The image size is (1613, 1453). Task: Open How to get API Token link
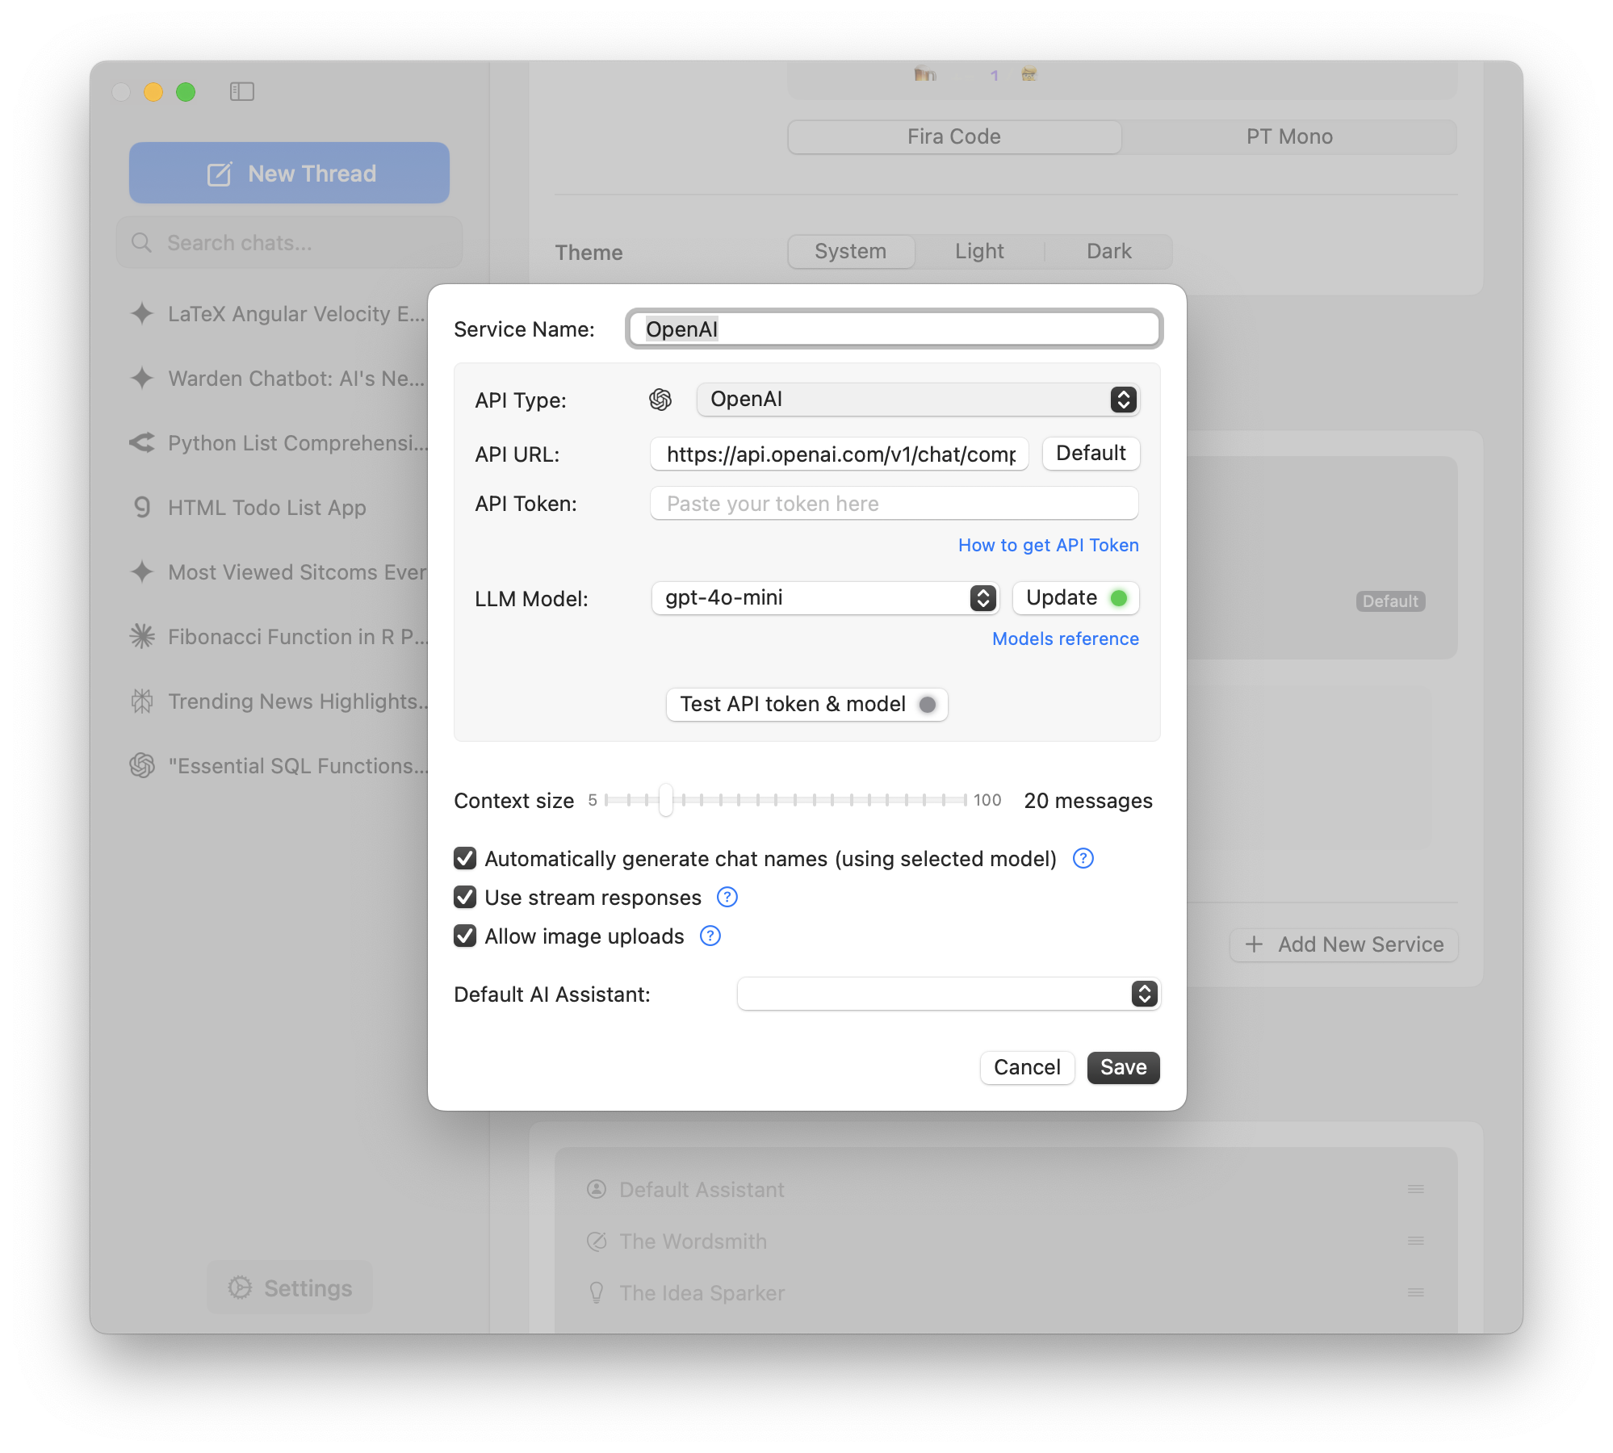(1048, 545)
